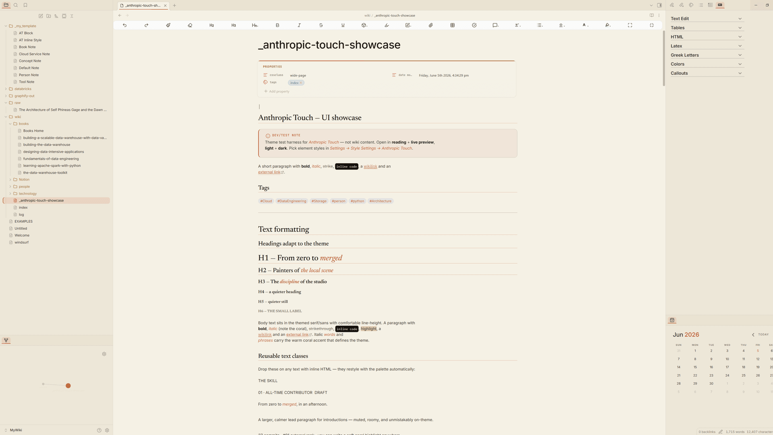The image size is (773, 435).
Task: Open the graph view settings gear
Action: click(104, 354)
